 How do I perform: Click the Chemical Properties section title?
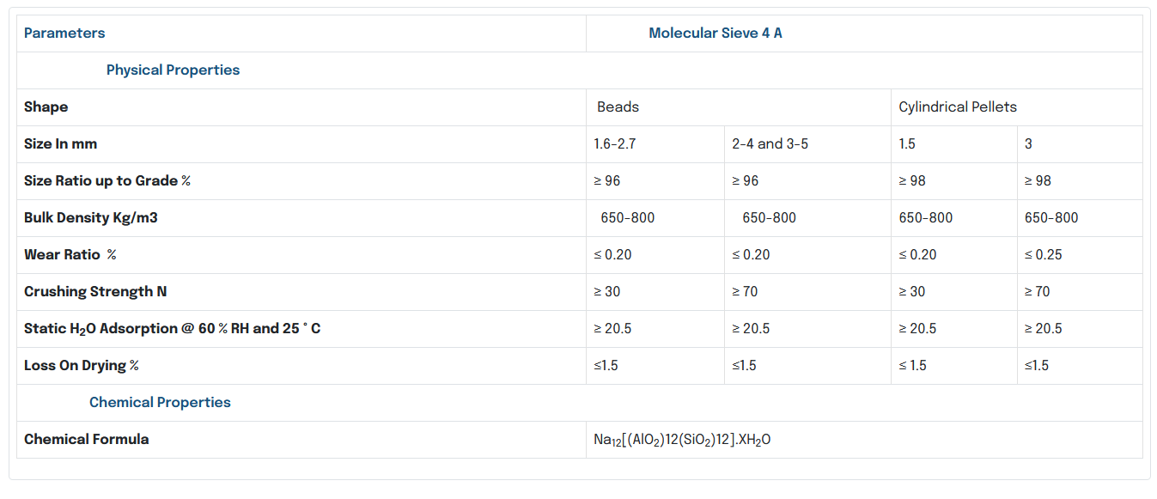(x=160, y=403)
